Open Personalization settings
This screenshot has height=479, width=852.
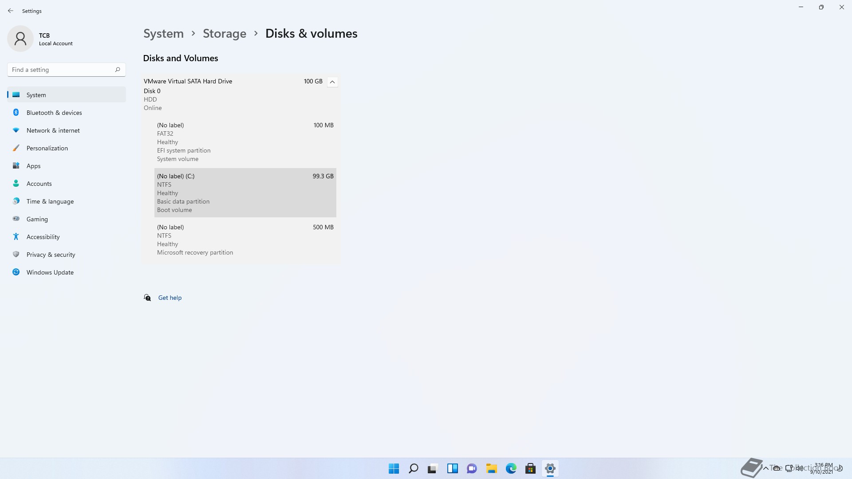(67, 148)
